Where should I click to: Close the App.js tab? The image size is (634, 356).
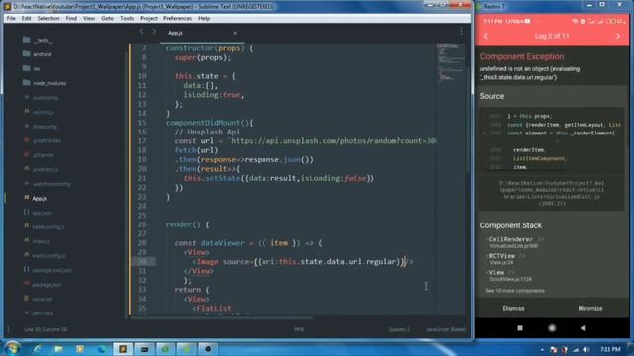coord(235,33)
